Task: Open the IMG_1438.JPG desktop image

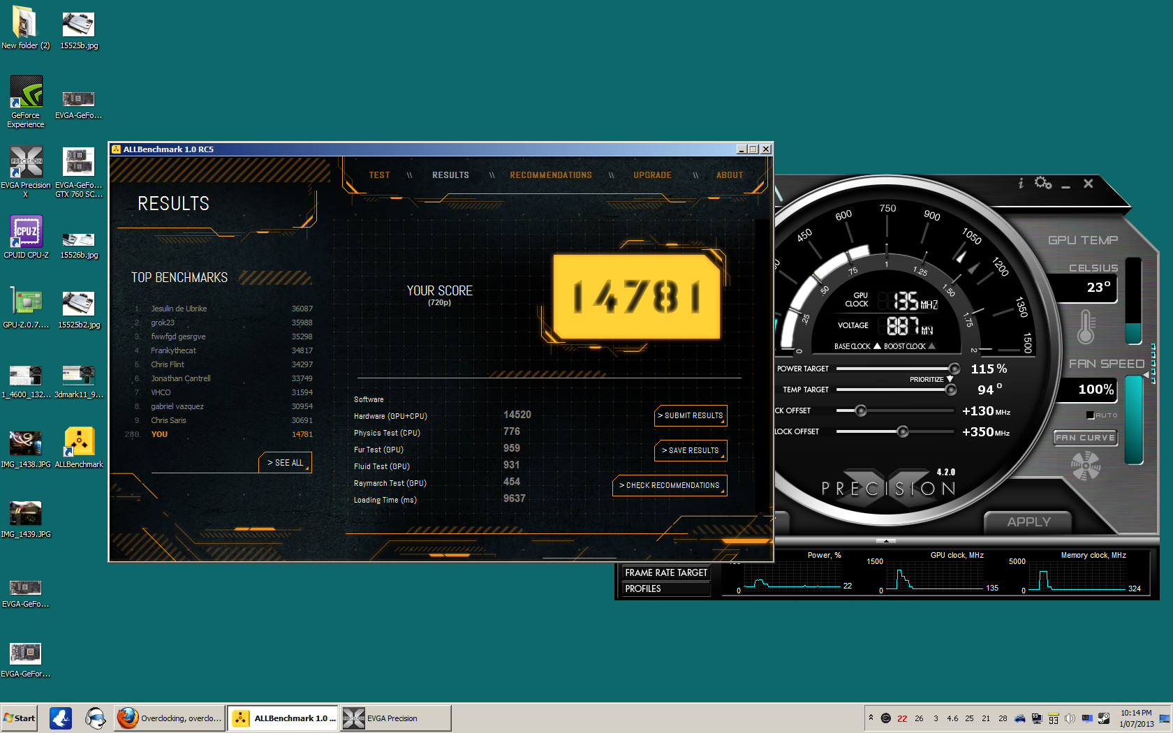Action: tap(26, 448)
